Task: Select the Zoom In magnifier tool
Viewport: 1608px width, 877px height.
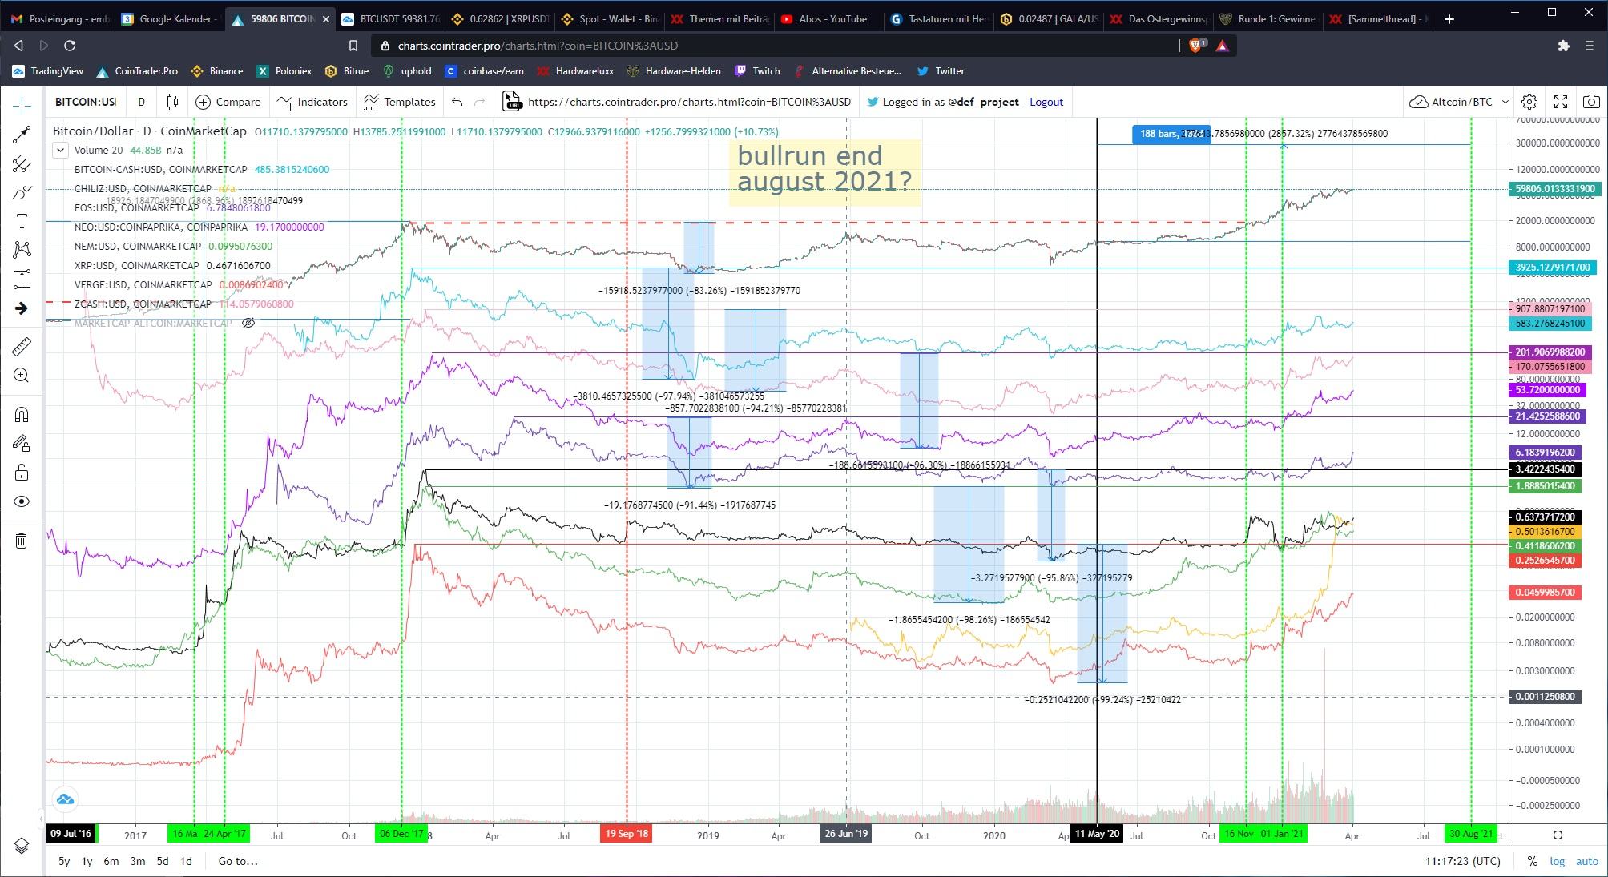Action: (x=22, y=376)
